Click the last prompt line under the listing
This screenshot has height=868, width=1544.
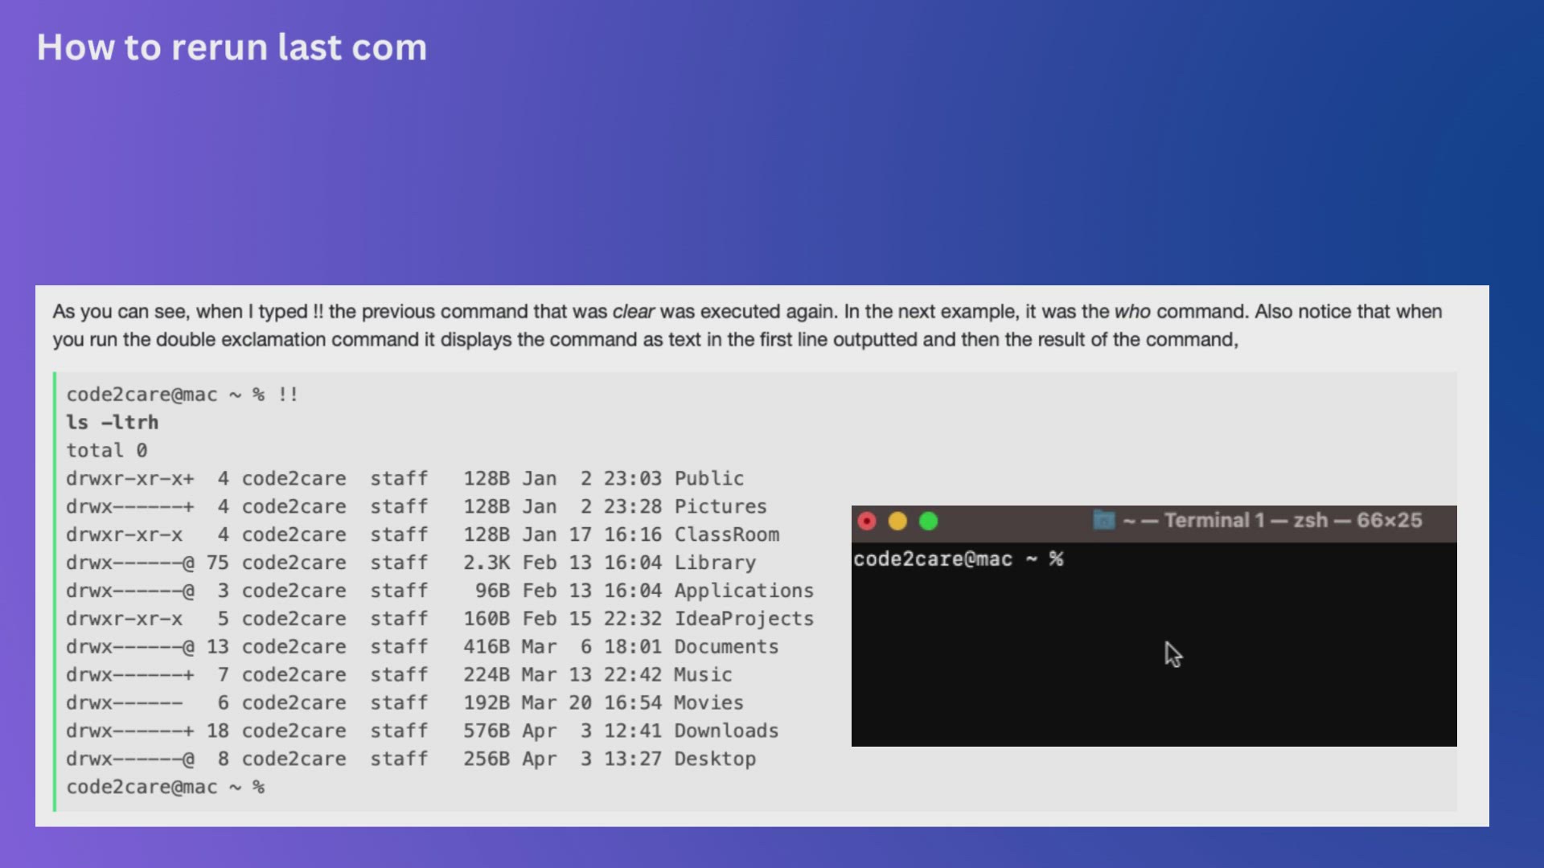[x=165, y=788]
